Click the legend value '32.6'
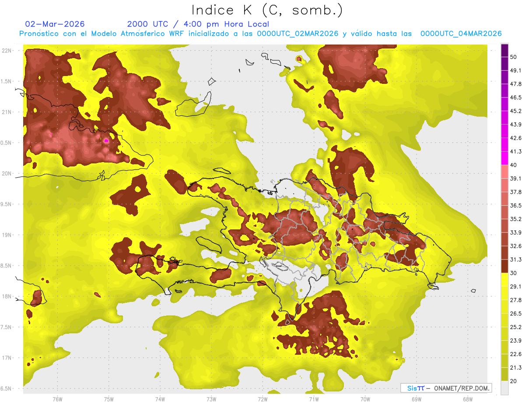Viewport: 525px width, 405px height. tap(516, 246)
